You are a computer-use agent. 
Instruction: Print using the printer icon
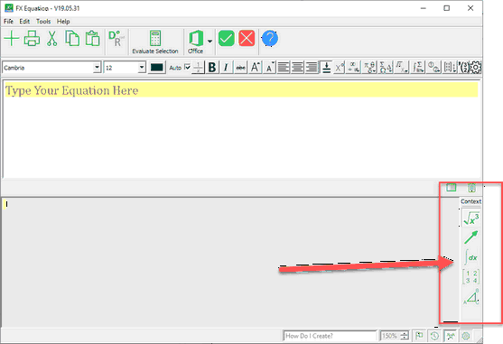tap(32, 39)
